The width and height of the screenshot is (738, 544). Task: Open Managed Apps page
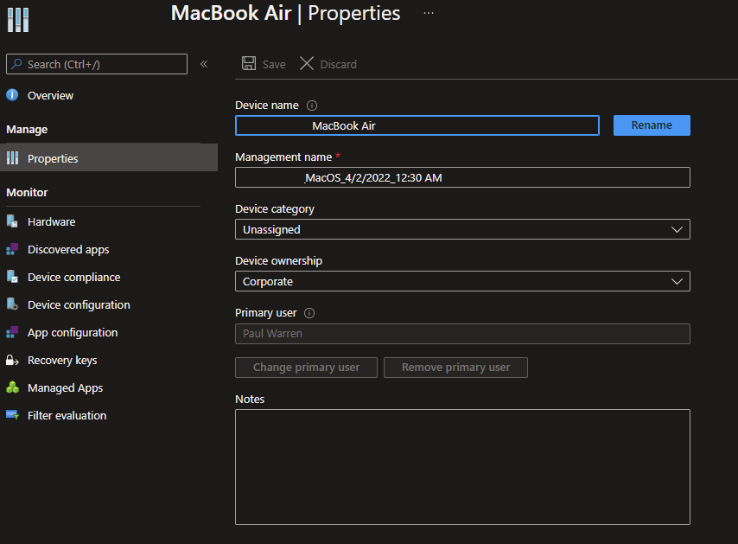(65, 388)
